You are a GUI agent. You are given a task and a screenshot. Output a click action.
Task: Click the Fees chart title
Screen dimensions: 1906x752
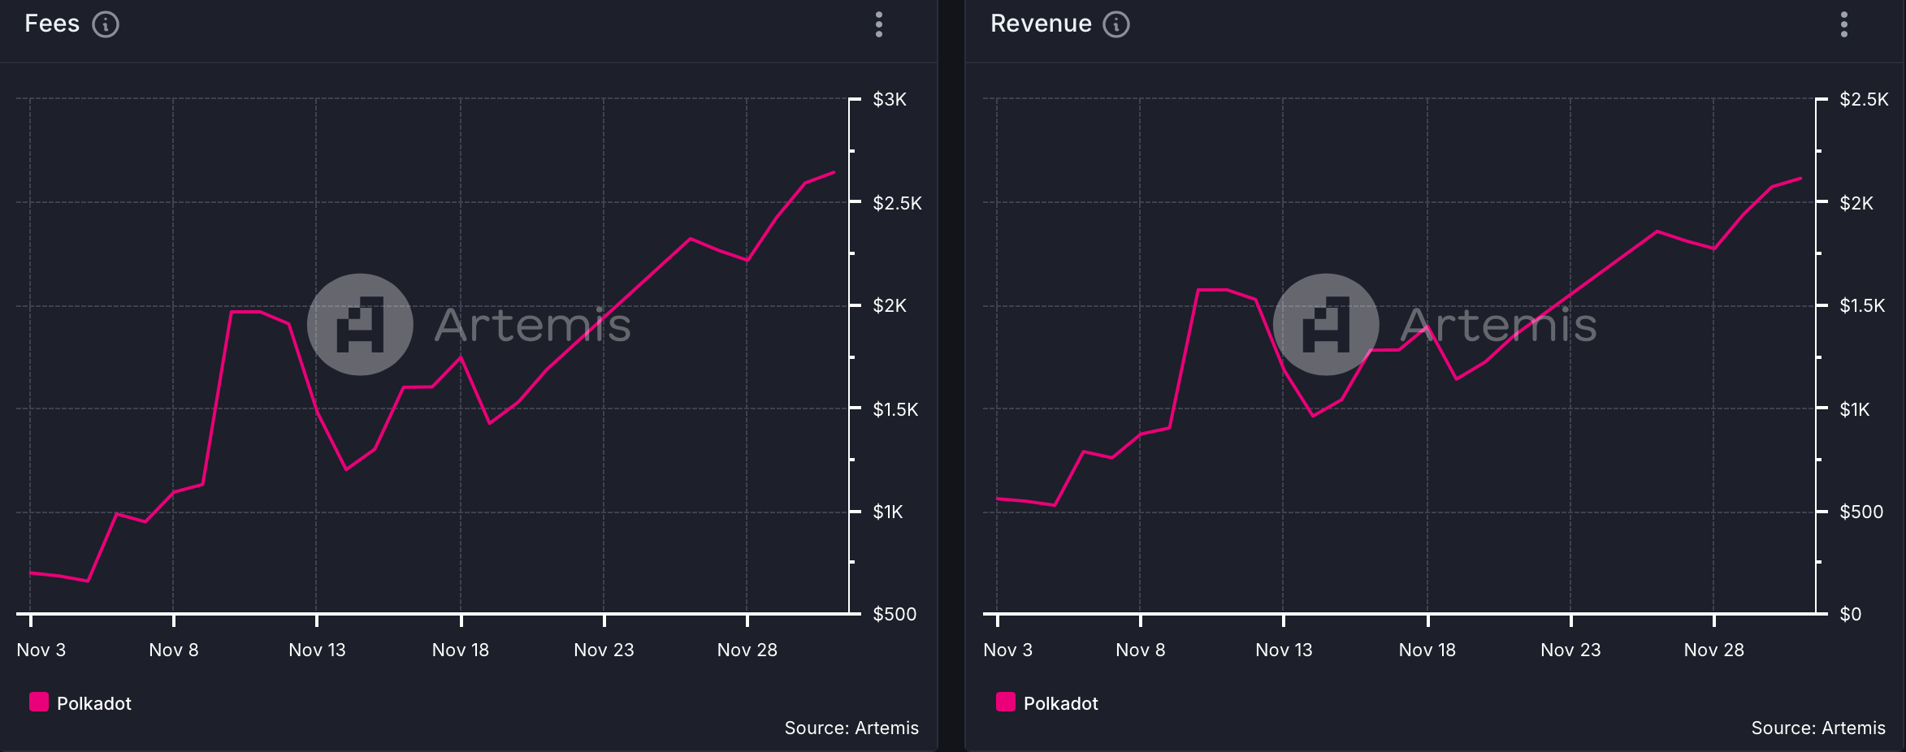coord(52,24)
